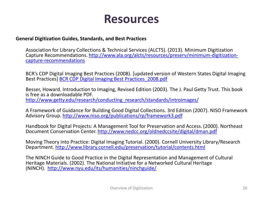Click the text 'Handbook for Digital Projects'

tap(58, 126)
